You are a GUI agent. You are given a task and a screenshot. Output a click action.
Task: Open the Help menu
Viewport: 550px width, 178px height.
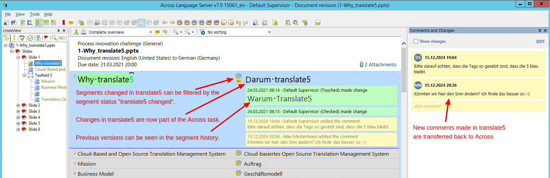pyautogui.click(x=48, y=14)
